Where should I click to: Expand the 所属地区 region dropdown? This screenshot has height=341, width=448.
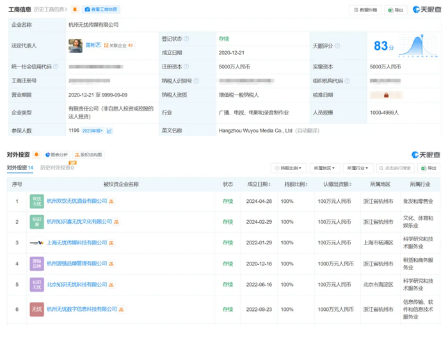tap(324, 168)
